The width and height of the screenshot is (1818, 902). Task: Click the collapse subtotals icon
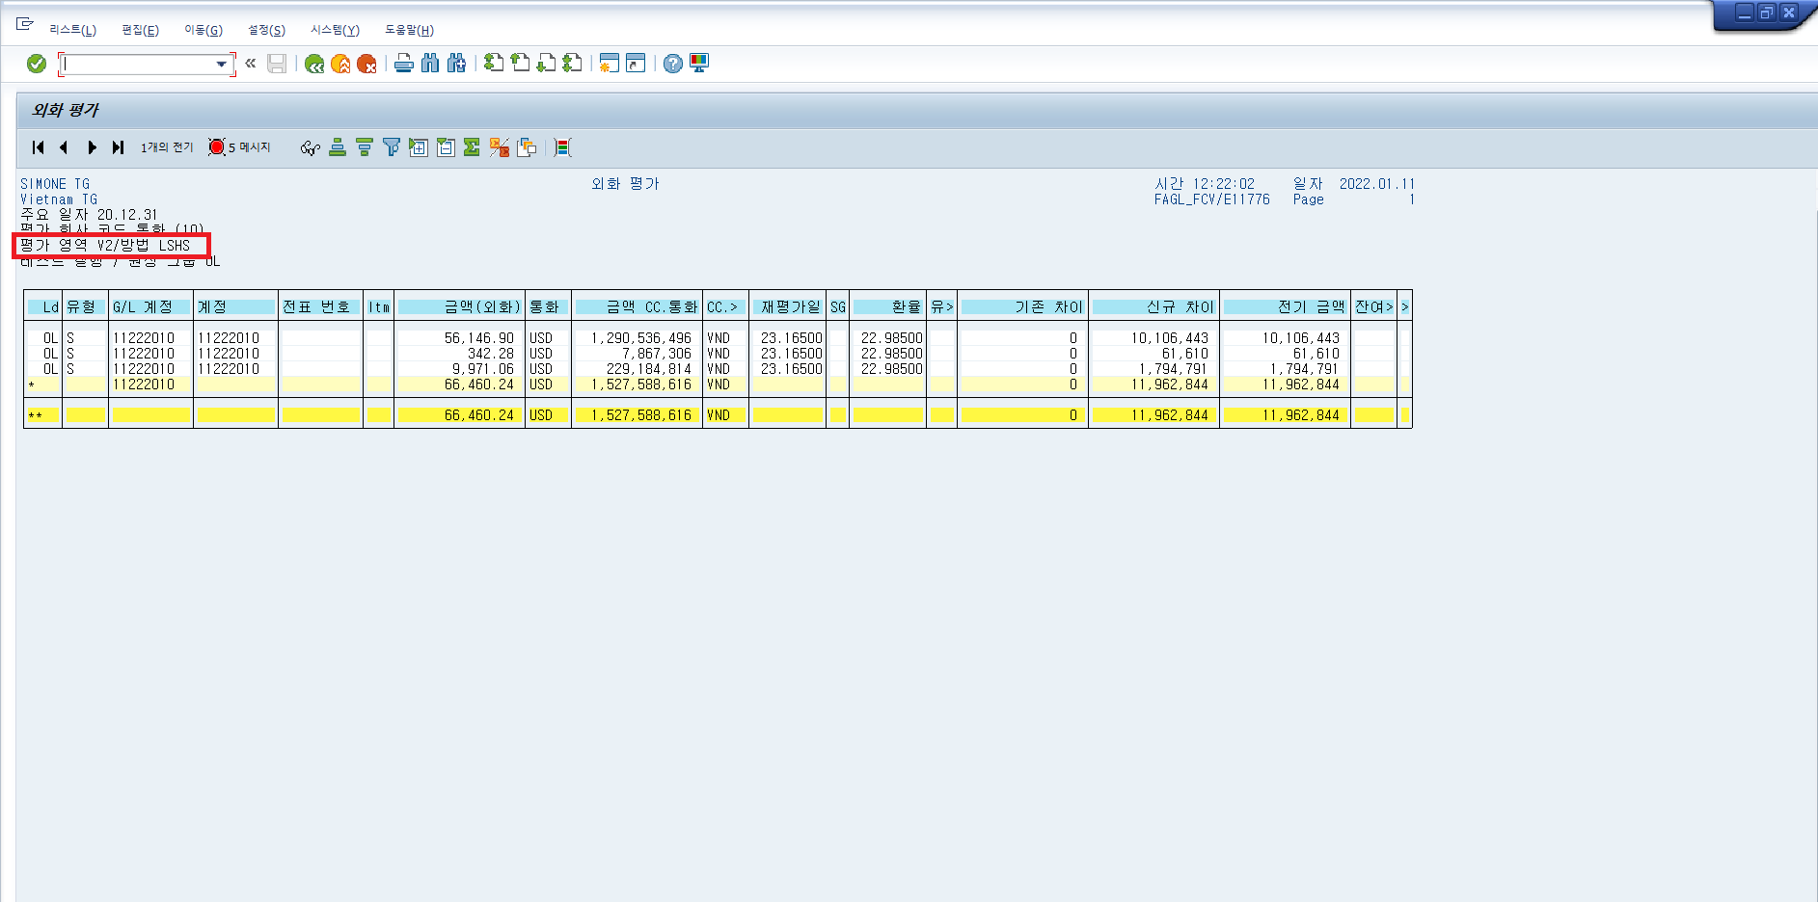(x=446, y=147)
